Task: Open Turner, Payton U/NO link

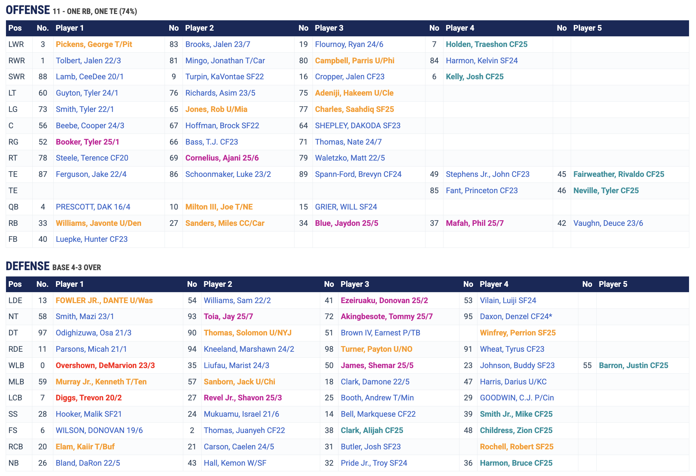Action: point(376,349)
